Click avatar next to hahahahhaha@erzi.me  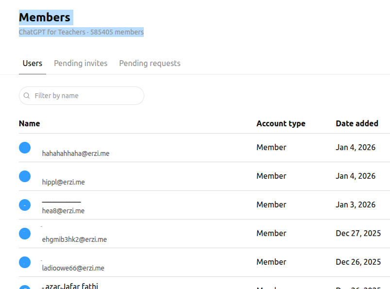(25, 148)
